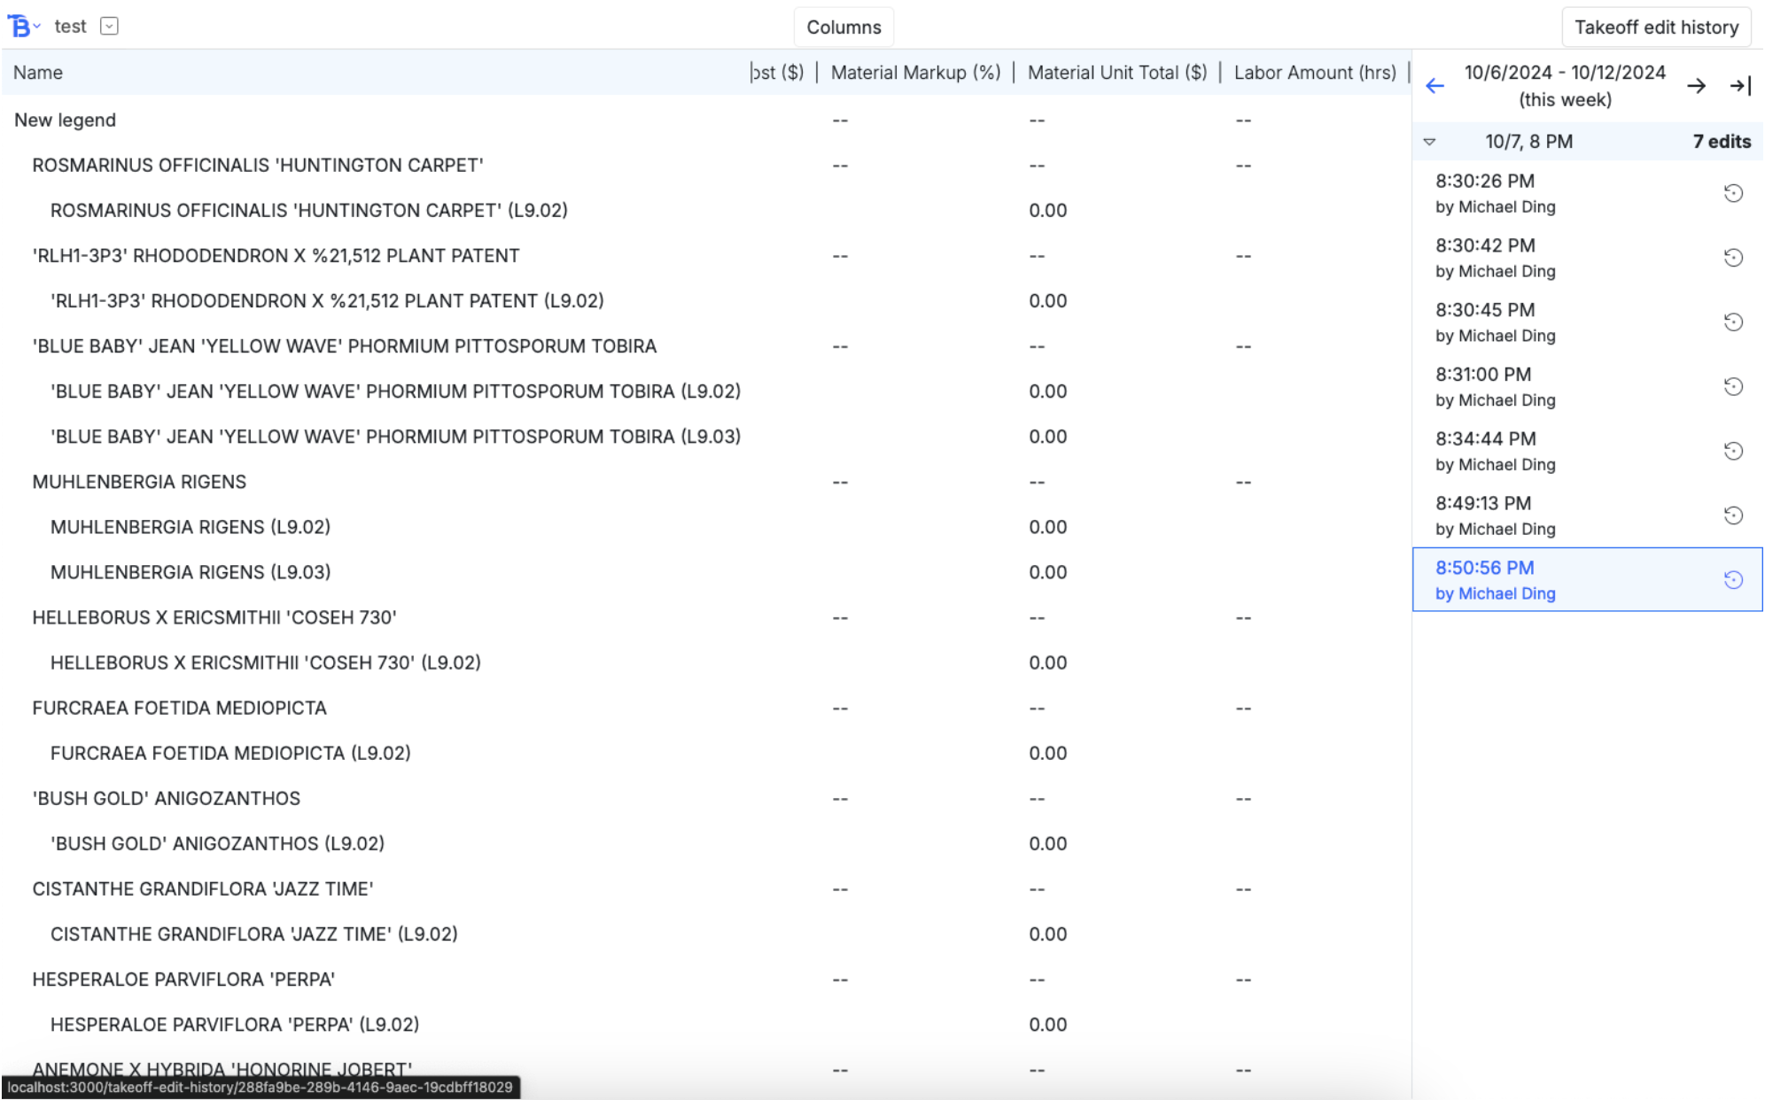This screenshot has height=1100, width=1765.
Task: Click restore icon for 8:31:00 PM edit
Action: [x=1733, y=387]
